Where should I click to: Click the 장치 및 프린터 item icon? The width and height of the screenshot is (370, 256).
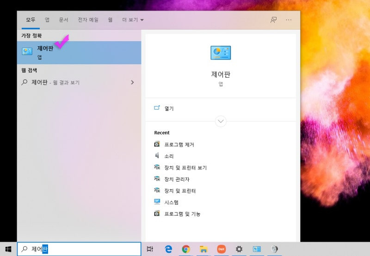157,190
